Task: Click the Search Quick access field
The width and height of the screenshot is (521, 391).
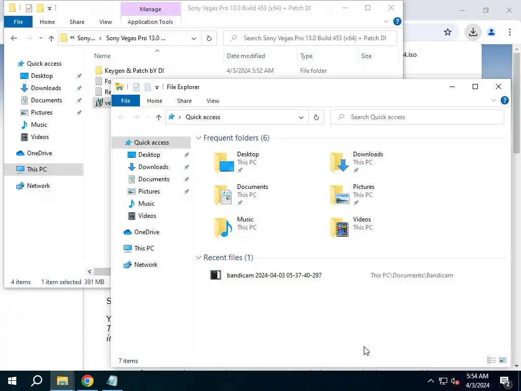Action: [417, 117]
